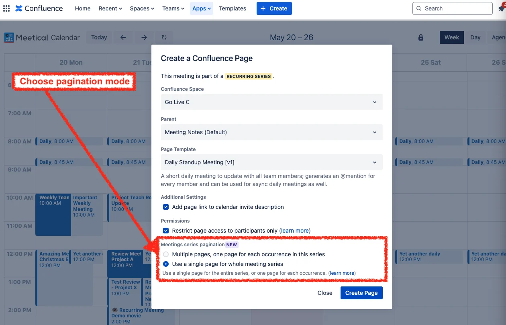The width and height of the screenshot is (506, 325).
Task: Open the Parent page dropdown
Action: pos(271,132)
